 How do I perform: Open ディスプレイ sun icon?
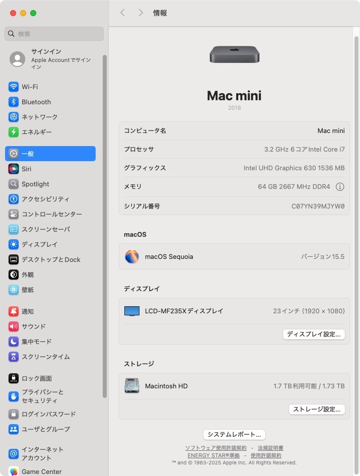(14, 244)
